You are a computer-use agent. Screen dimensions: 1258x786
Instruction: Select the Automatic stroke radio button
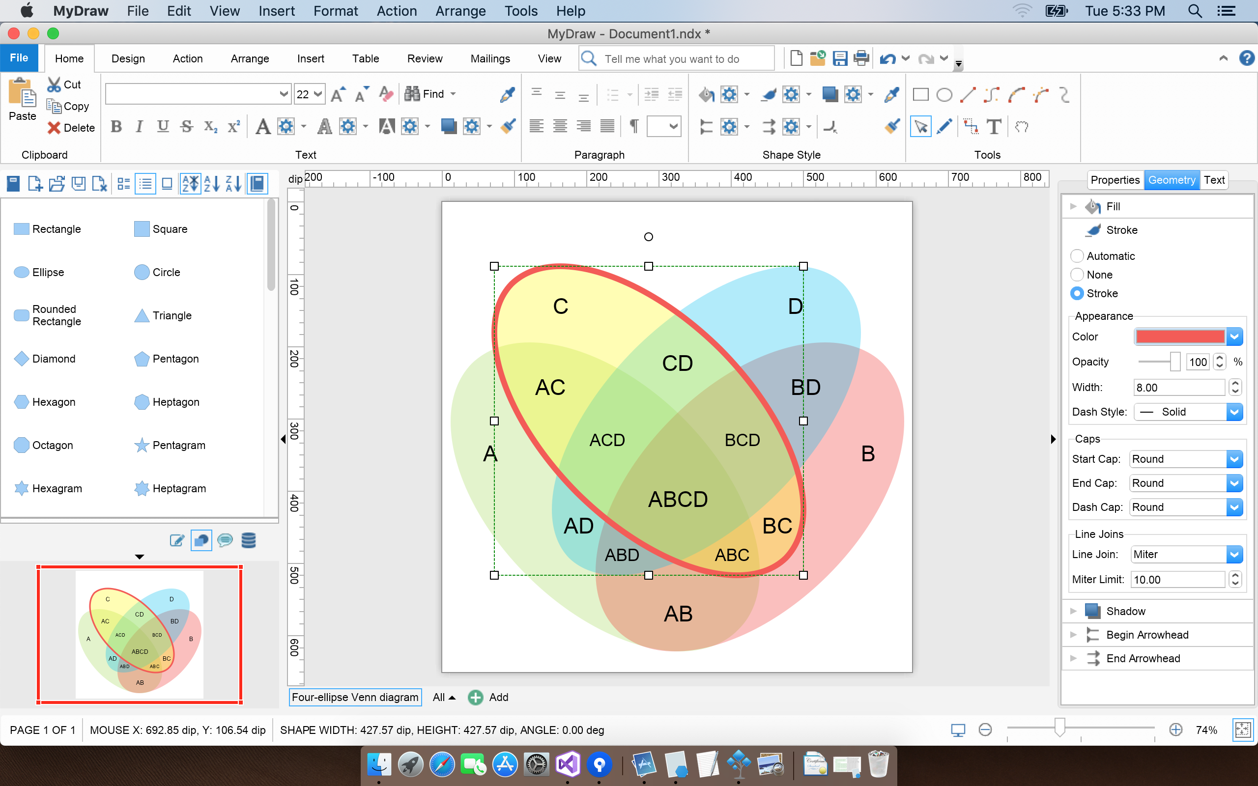pos(1078,255)
